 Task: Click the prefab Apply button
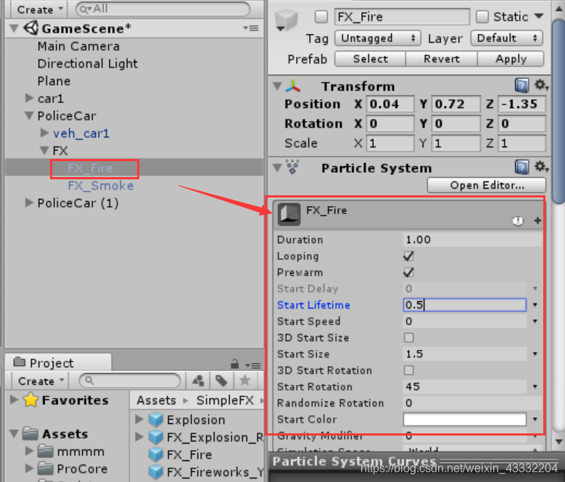click(511, 59)
